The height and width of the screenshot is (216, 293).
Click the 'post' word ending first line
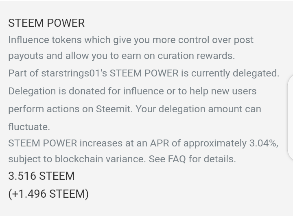point(244,40)
